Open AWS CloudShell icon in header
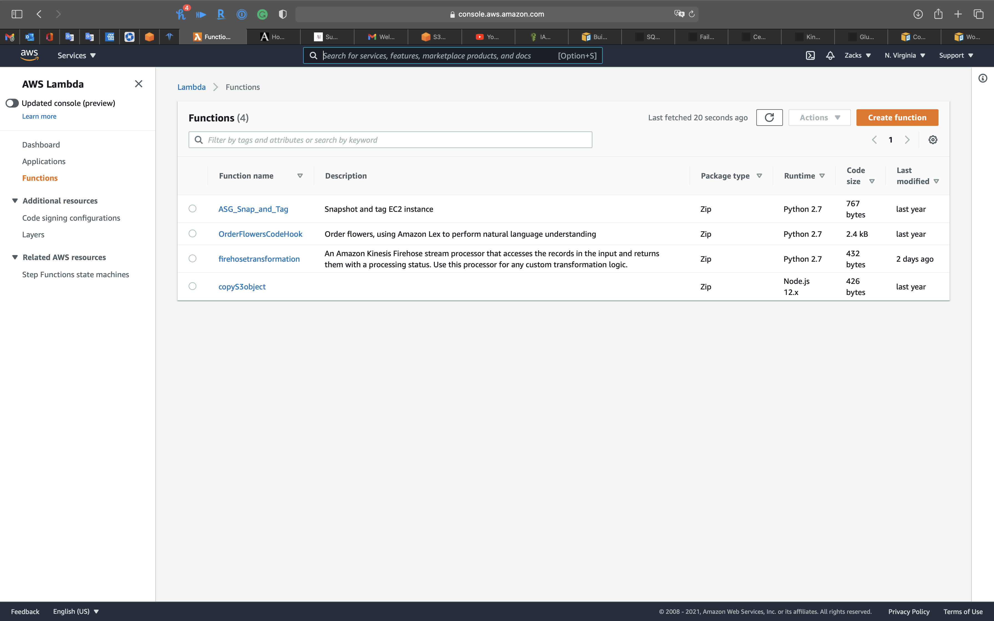Viewport: 994px width, 621px height. coord(810,55)
